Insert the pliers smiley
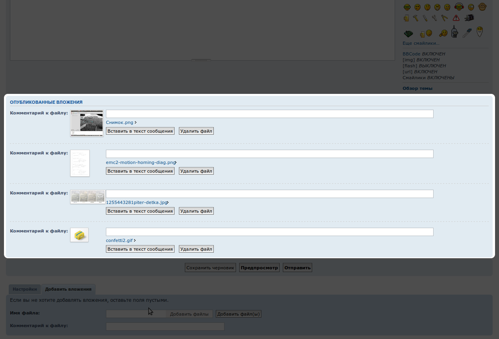 point(444,18)
